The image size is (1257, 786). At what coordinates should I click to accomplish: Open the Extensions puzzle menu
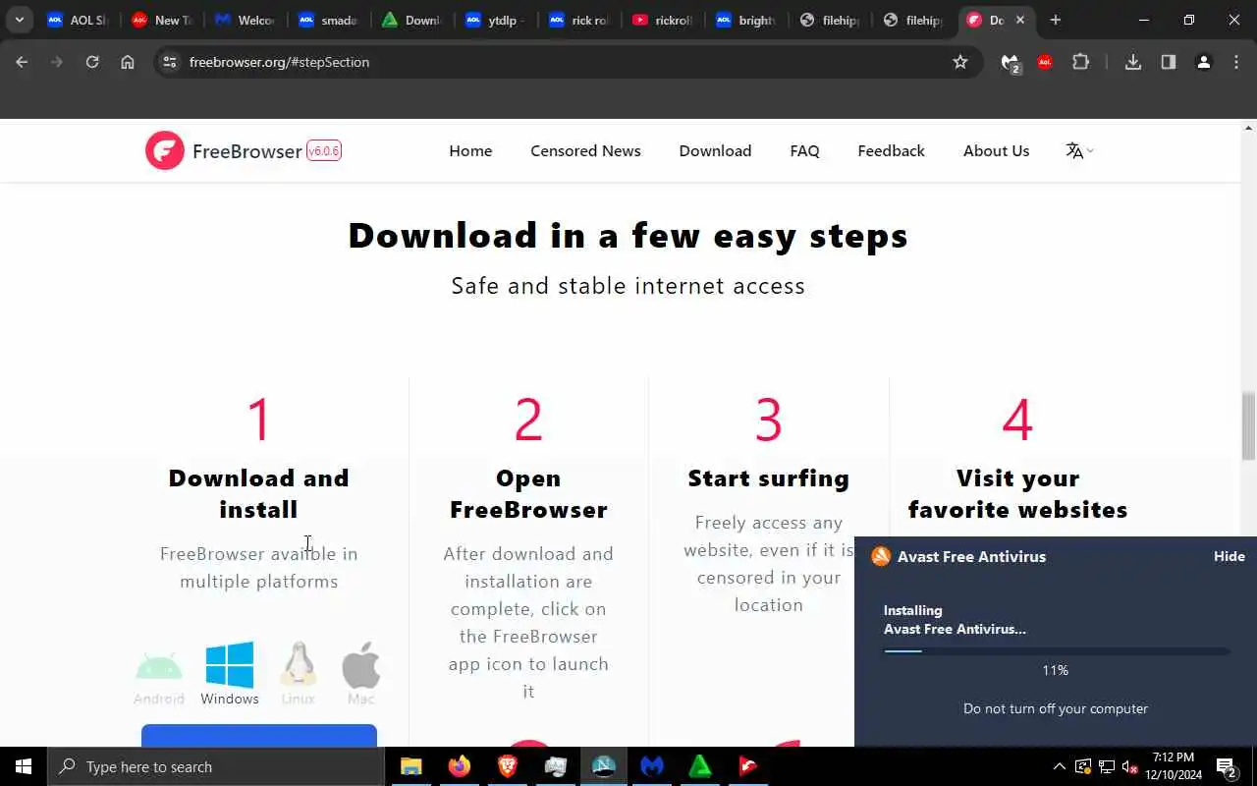(1080, 62)
